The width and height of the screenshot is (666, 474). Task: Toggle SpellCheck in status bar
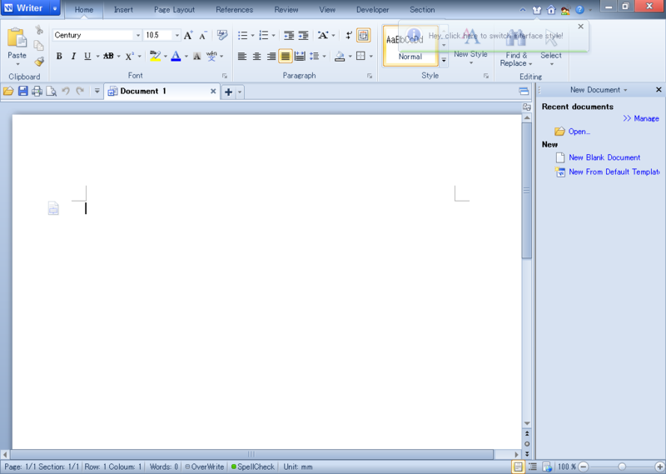(x=253, y=467)
